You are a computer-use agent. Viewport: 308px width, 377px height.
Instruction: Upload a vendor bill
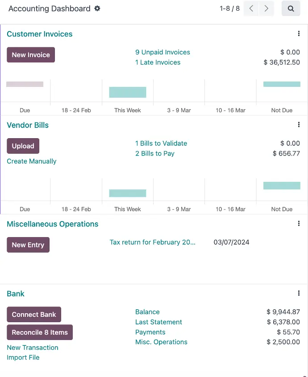click(23, 146)
